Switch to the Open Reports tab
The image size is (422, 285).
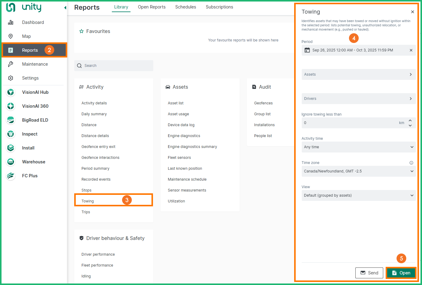coord(151,7)
